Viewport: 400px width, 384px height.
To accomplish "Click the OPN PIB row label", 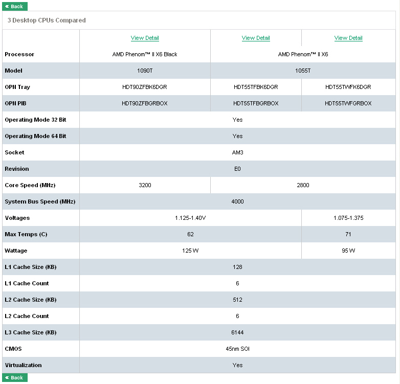I will coord(15,103).
